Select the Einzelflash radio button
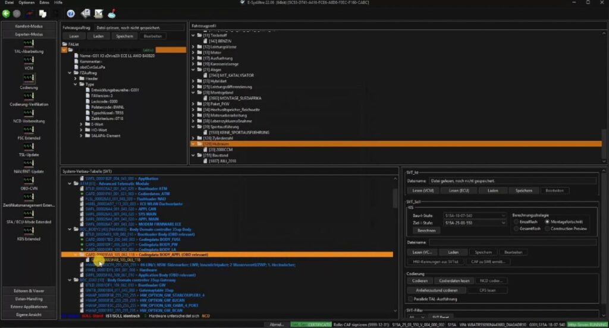The width and height of the screenshot is (609, 328). coord(515,221)
